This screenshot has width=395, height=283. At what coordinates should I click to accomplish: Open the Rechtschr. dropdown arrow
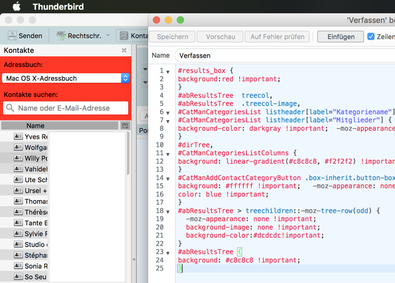(108, 36)
